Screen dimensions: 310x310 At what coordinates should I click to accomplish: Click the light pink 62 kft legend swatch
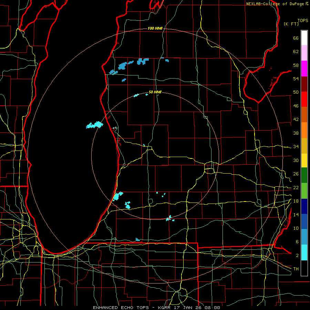point(304,53)
